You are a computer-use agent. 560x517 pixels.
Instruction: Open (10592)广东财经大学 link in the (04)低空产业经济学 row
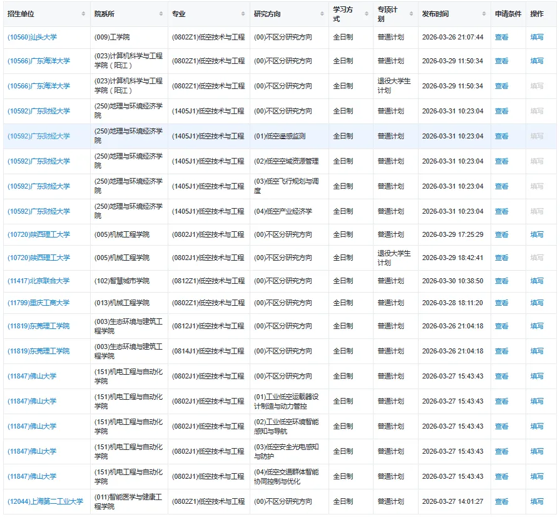pyautogui.click(x=39, y=211)
